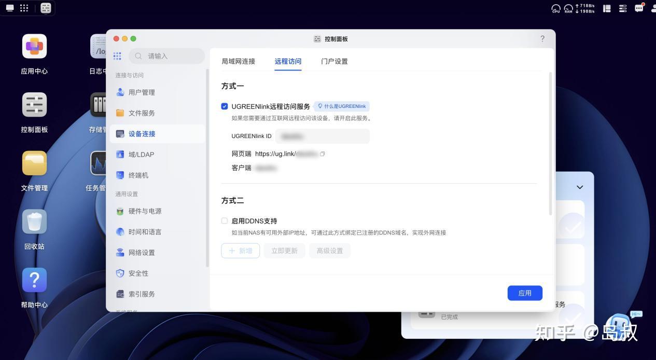656x360 pixels.
Task: Click the https://ug.link/ web address
Action: [286, 154]
